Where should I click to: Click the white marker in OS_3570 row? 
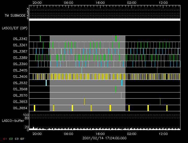pyautogui.click(x=121, y=95)
